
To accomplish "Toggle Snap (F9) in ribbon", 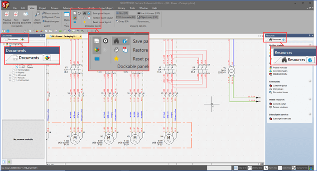I will [122, 21].
